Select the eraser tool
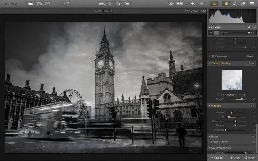Viewport: 258px width, 161px height. [x=243, y=3]
